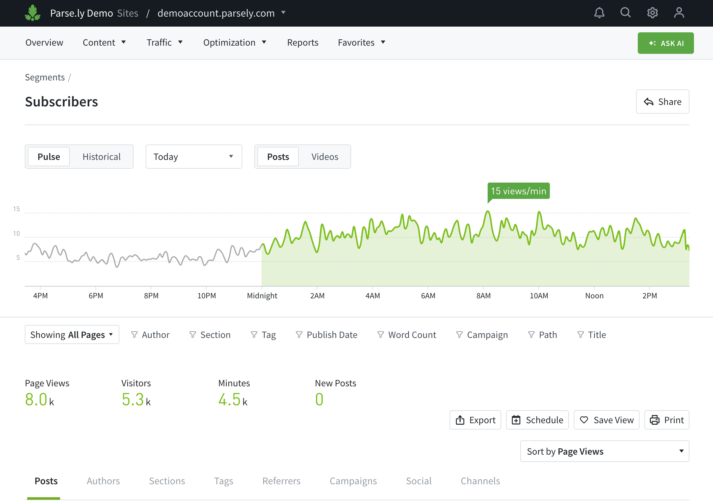Open the notifications bell

click(x=599, y=13)
